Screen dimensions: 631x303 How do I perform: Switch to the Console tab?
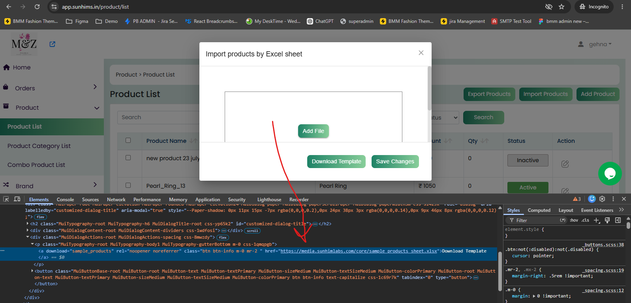[x=65, y=200]
